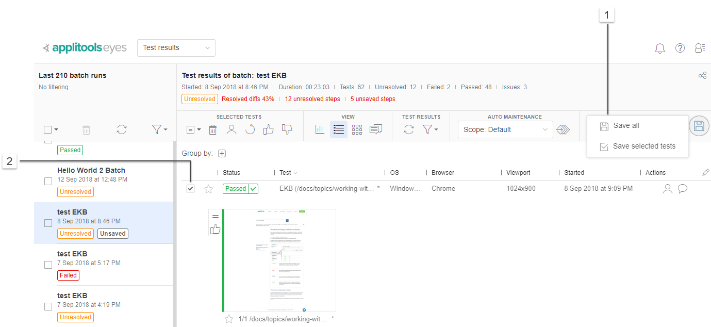Open the test step screenshot thumbnail

click(x=279, y=260)
